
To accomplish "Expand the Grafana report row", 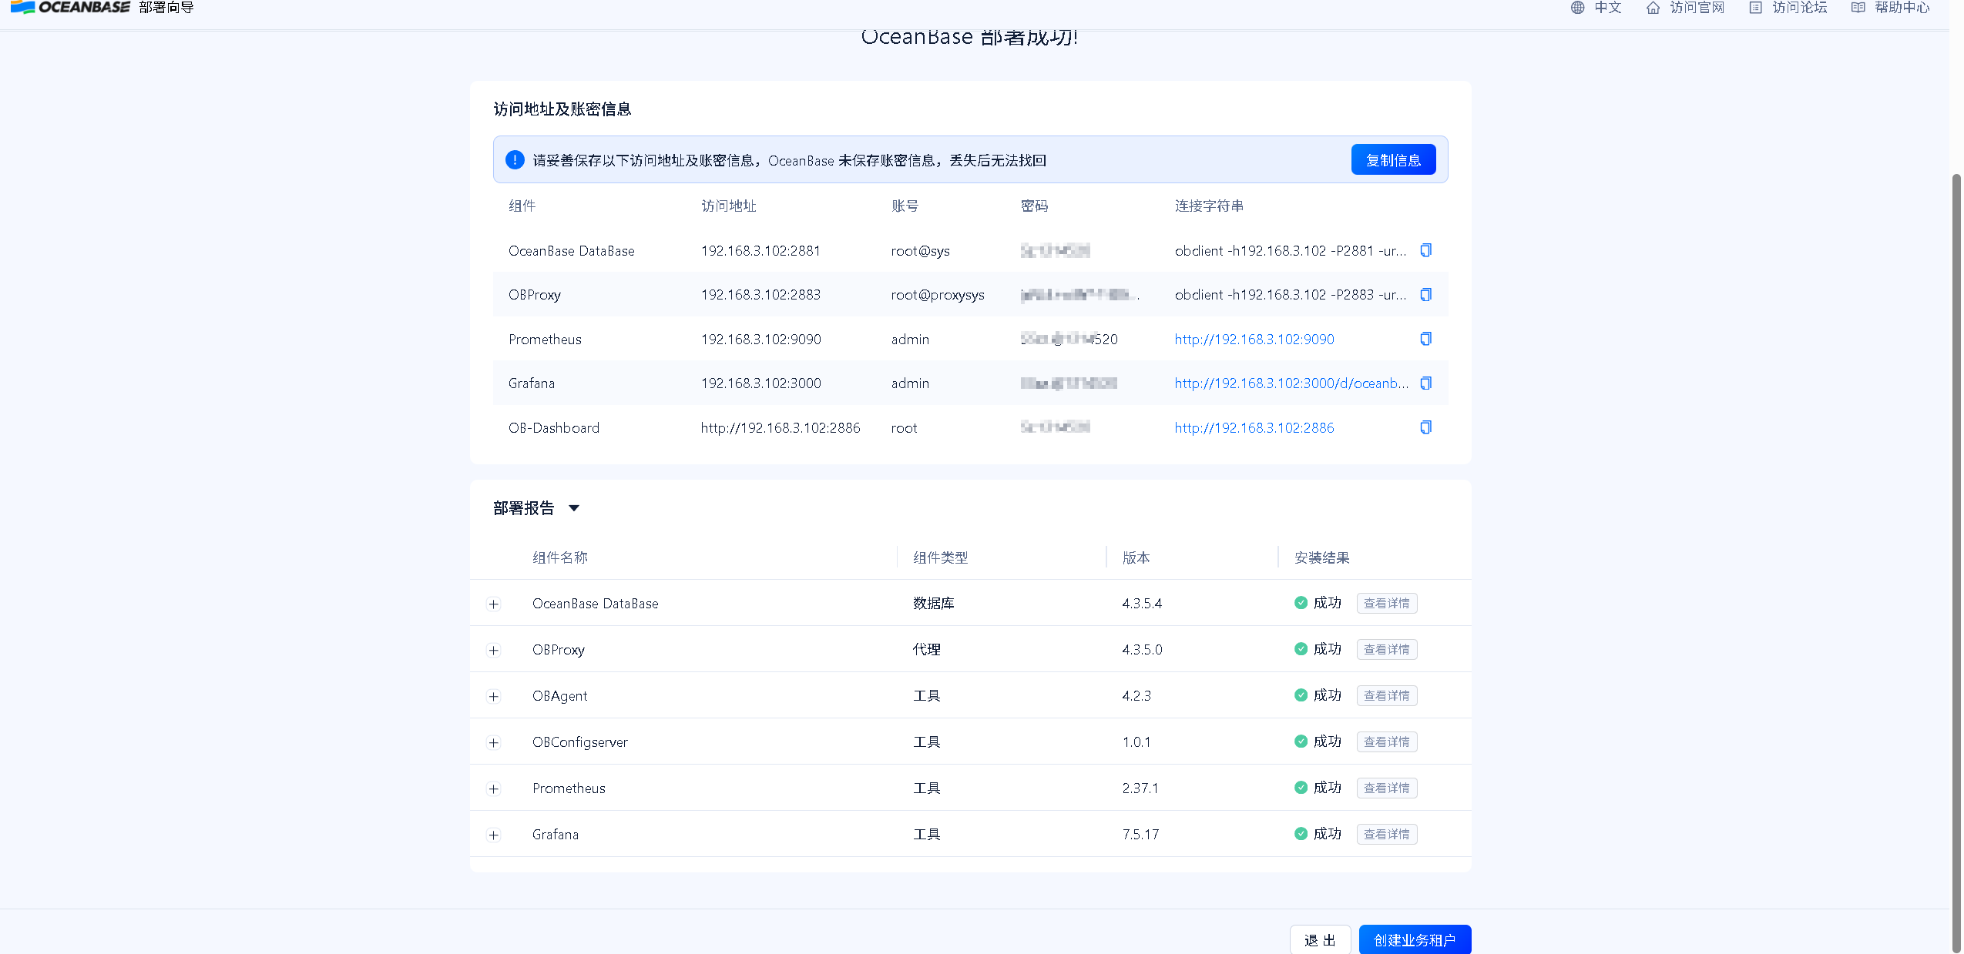I will tap(493, 834).
